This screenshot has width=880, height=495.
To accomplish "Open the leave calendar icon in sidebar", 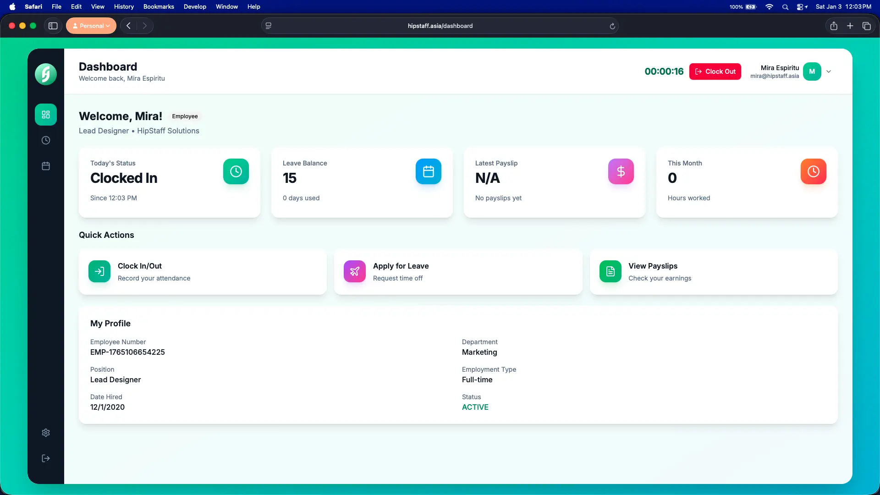I will click(x=46, y=166).
